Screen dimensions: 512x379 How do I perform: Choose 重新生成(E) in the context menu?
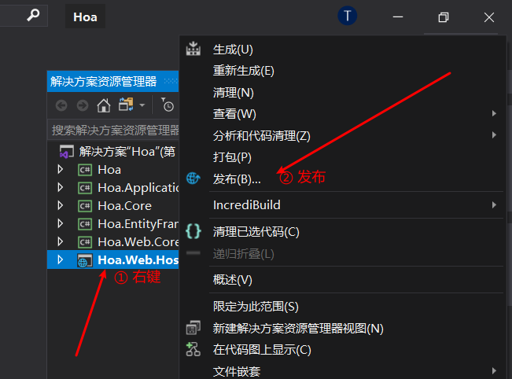pyautogui.click(x=243, y=71)
